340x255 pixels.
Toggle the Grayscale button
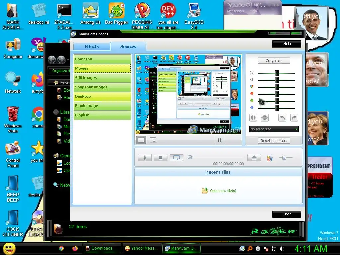[274, 61]
